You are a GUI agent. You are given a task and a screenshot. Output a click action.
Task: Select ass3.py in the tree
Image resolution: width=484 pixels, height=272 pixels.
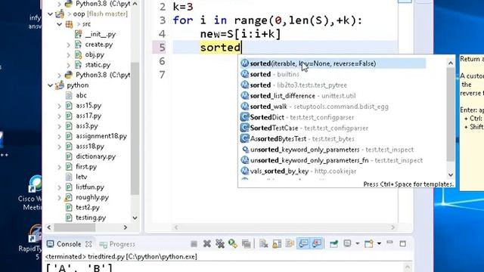[x=87, y=126]
